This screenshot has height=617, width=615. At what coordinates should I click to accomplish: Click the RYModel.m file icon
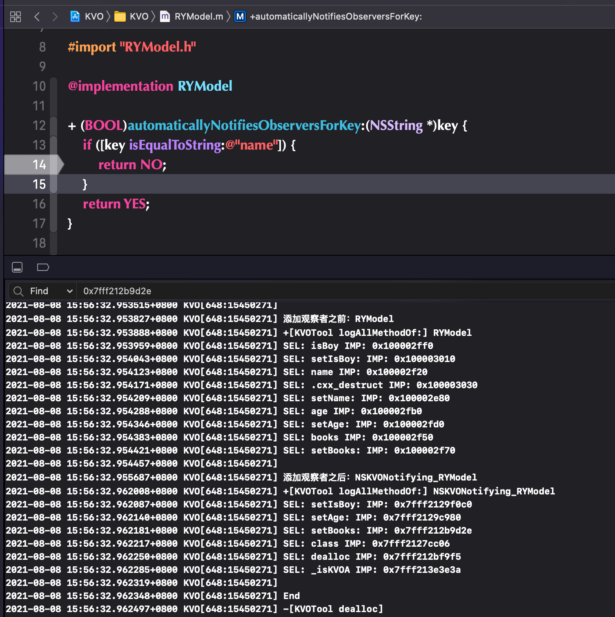pyautogui.click(x=165, y=16)
